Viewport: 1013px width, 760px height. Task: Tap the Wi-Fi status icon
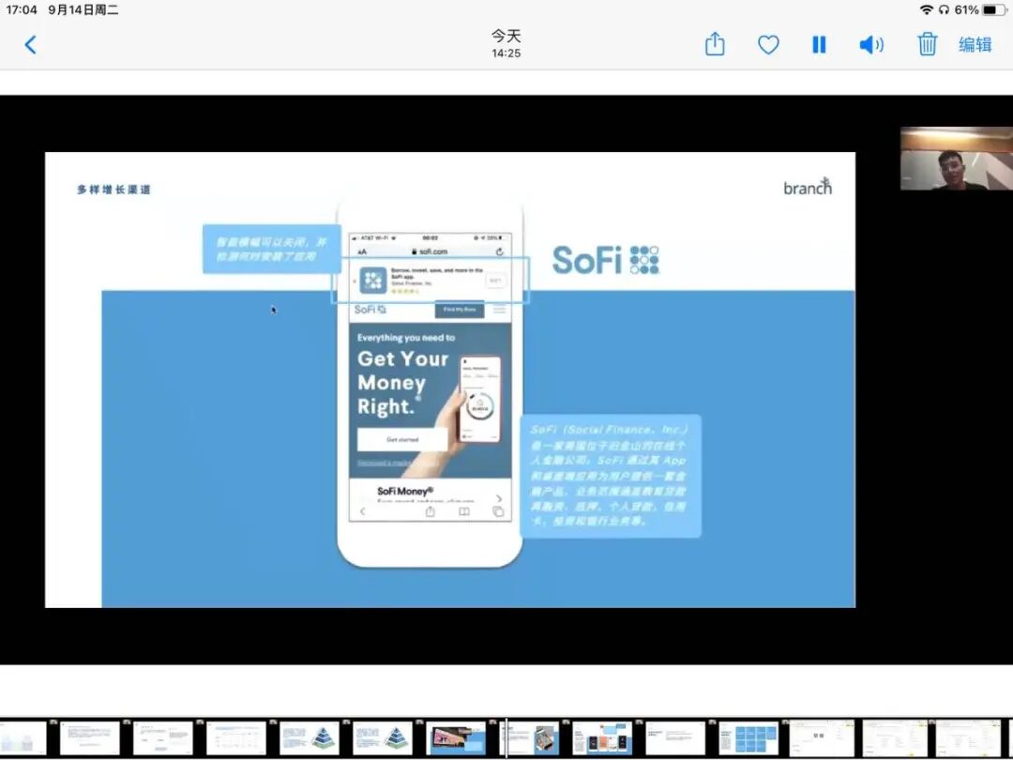tap(927, 9)
